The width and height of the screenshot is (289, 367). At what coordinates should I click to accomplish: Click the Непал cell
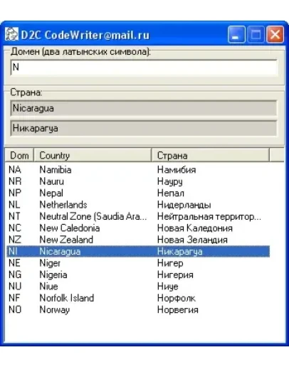[171, 193]
